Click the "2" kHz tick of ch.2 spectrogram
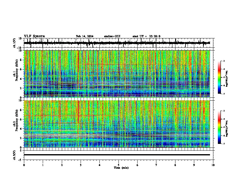240x185 pixels. point(21,138)
